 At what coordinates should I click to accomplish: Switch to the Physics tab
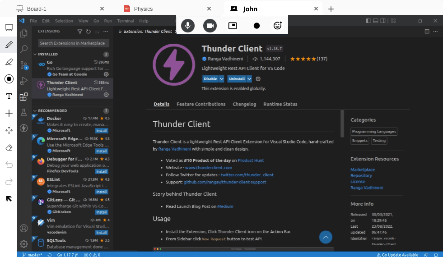143,9
